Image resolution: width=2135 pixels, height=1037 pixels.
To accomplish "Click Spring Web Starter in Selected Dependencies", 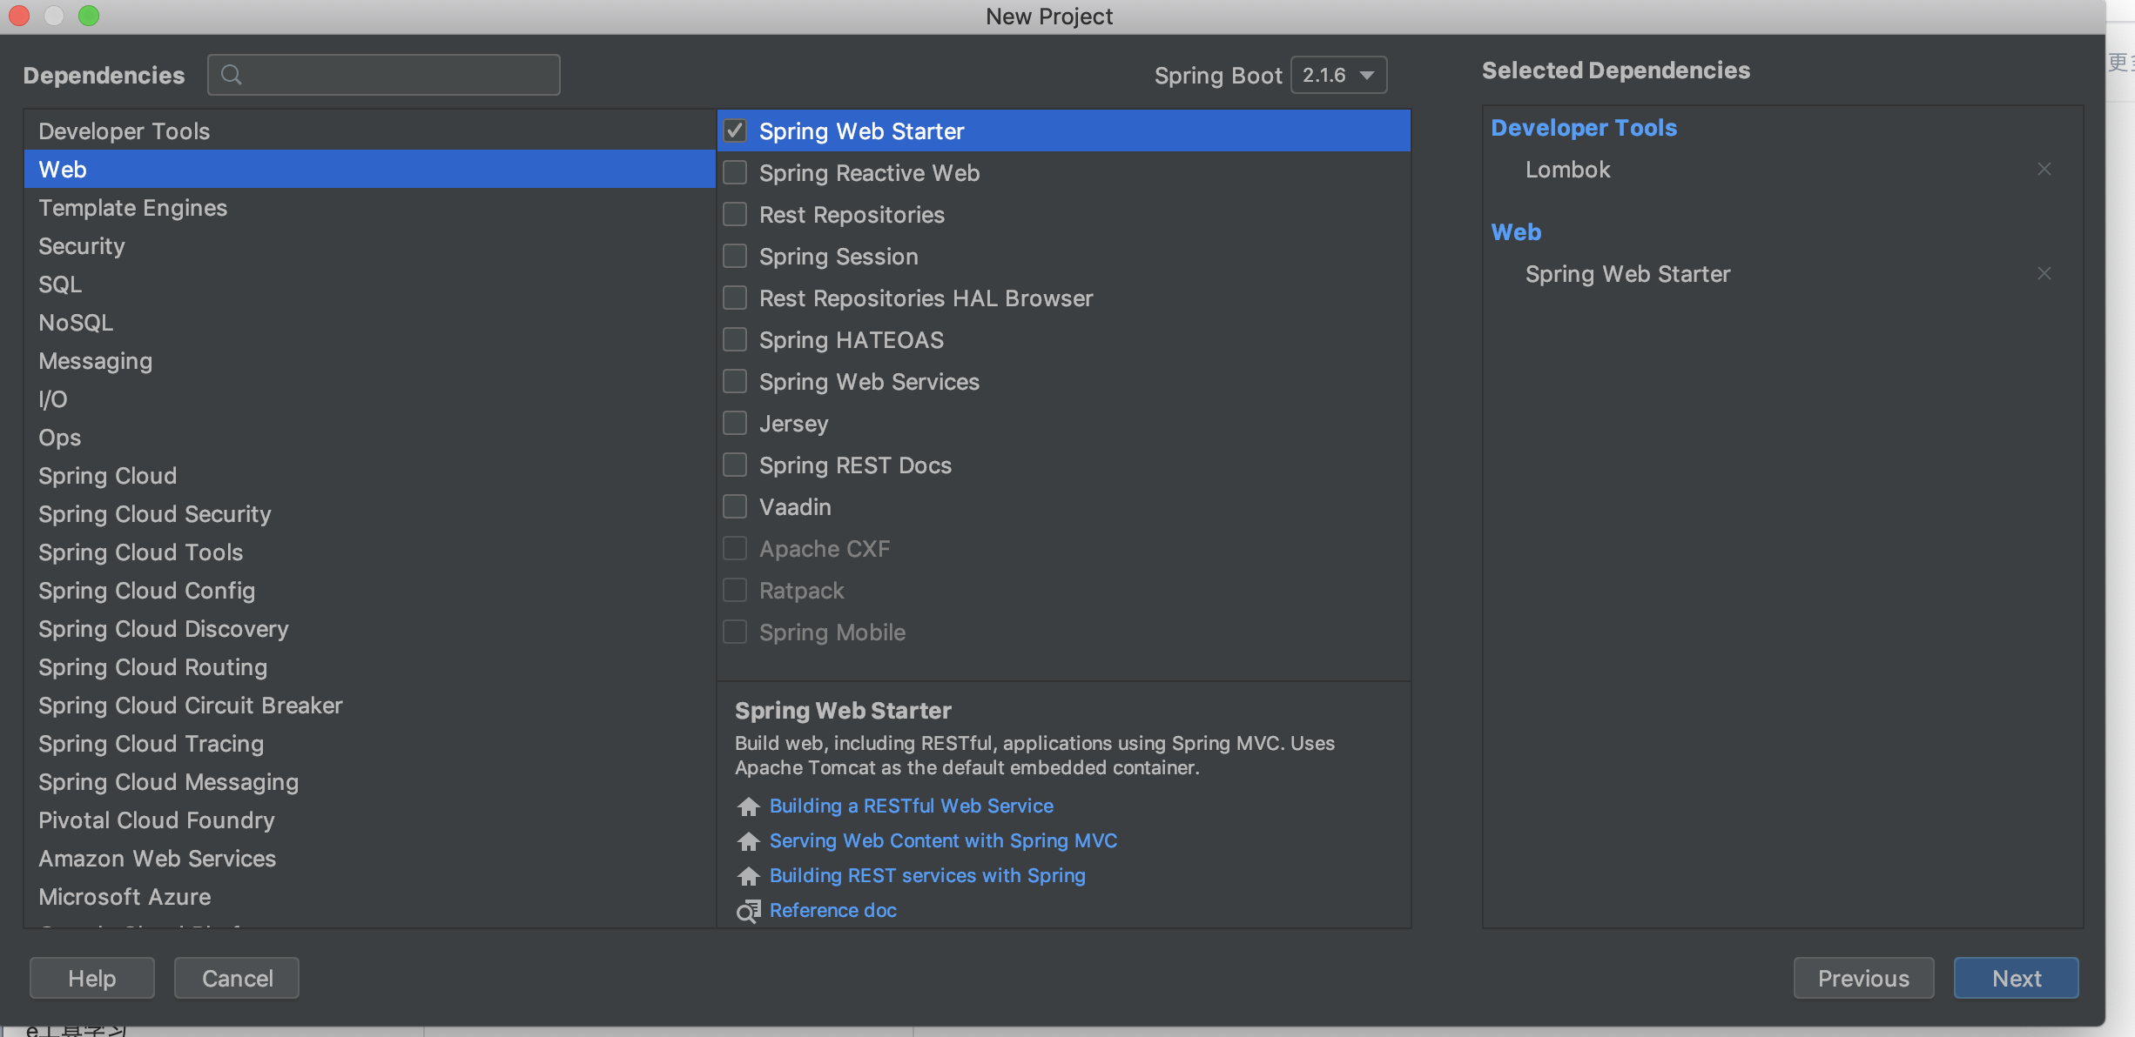I will pos(1627,274).
